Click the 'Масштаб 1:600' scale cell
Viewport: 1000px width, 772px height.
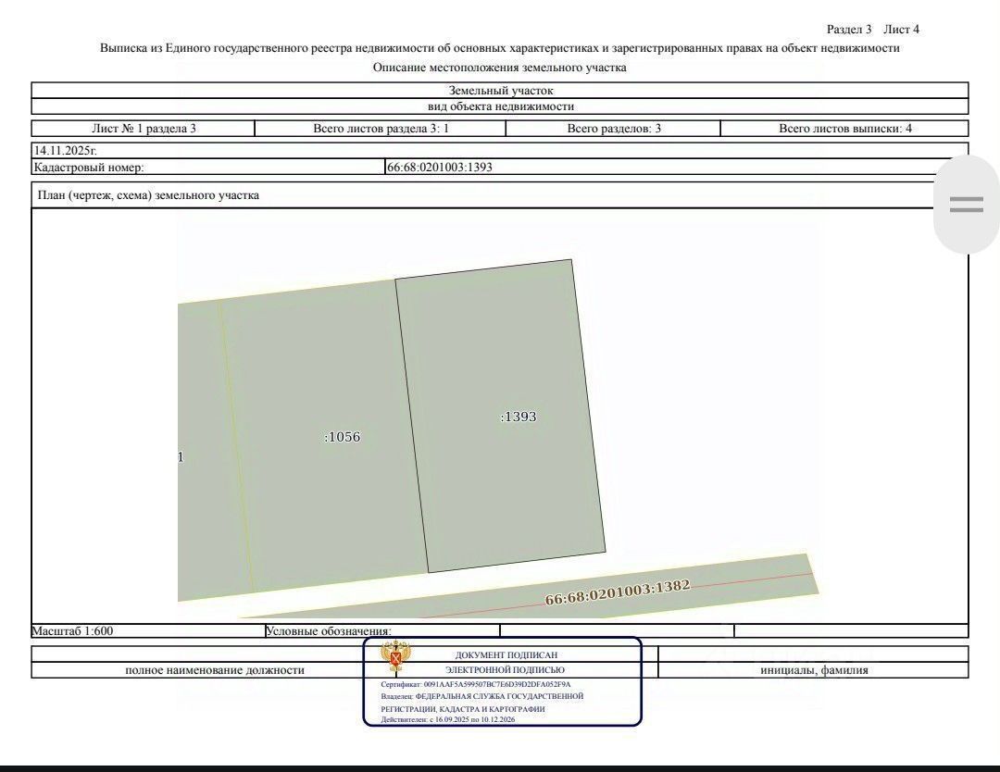(x=73, y=631)
